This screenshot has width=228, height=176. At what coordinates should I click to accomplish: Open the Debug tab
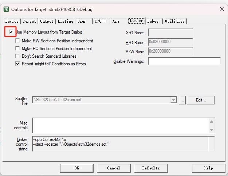(x=154, y=21)
